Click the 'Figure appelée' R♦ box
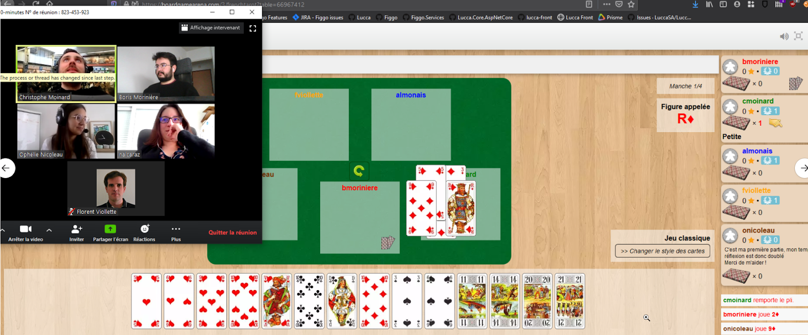The height and width of the screenshot is (335, 808). click(685, 115)
